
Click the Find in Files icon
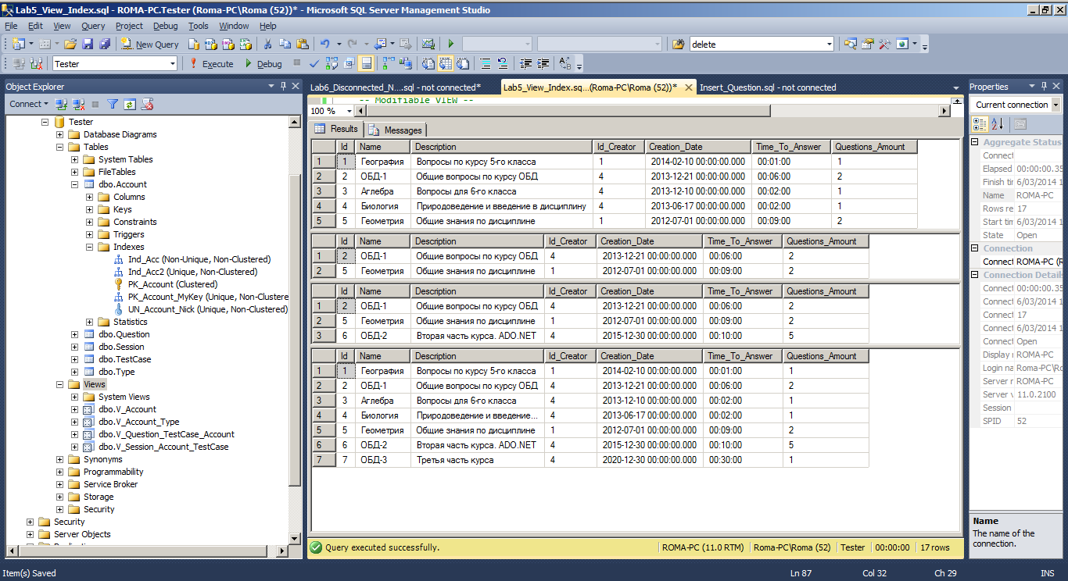(x=679, y=45)
